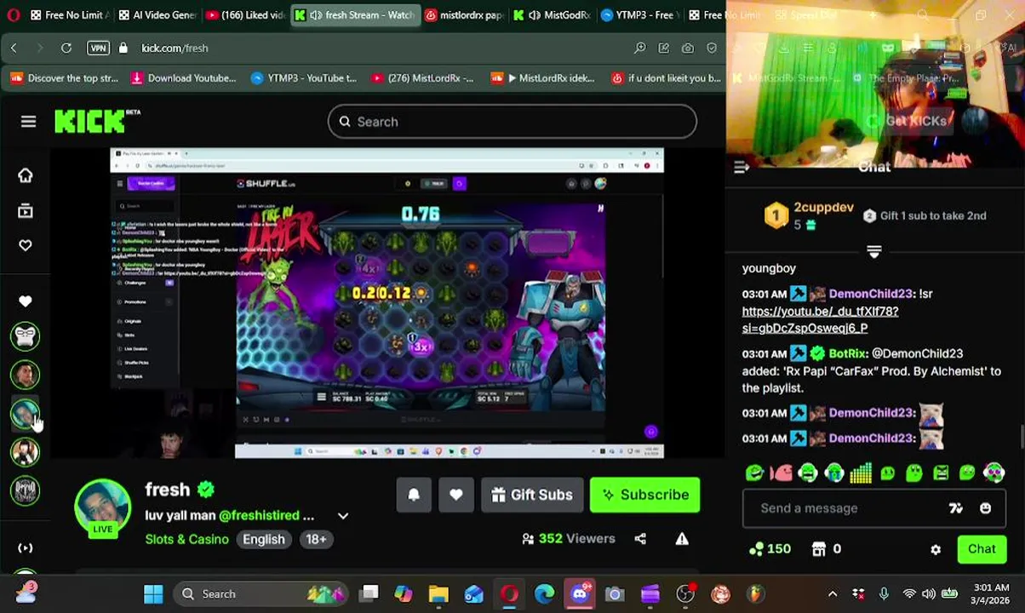Click the laughing green emote
The width and height of the screenshot is (1025, 613).
[754, 473]
